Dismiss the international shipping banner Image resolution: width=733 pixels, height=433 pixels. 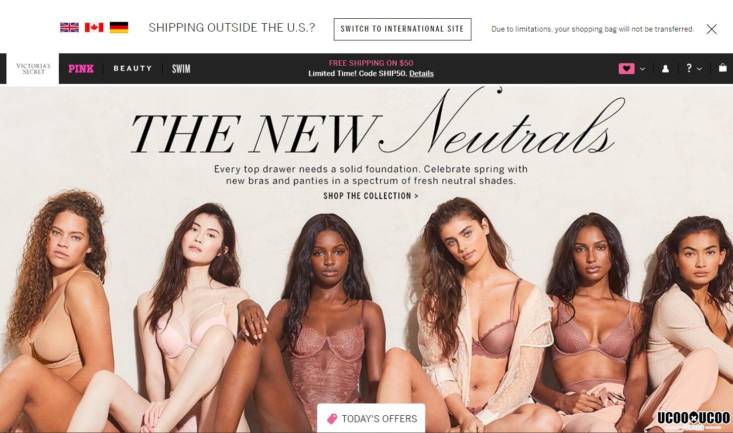(x=712, y=29)
